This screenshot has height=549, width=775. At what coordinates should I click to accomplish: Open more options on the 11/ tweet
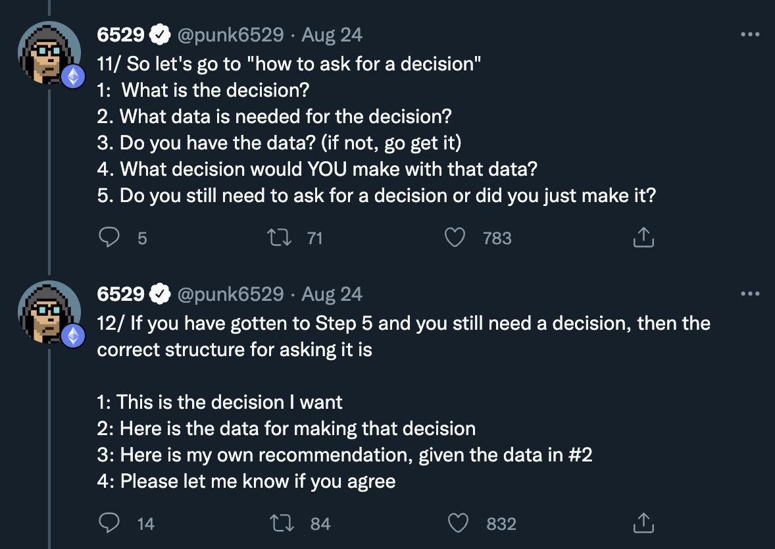coord(750,34)
